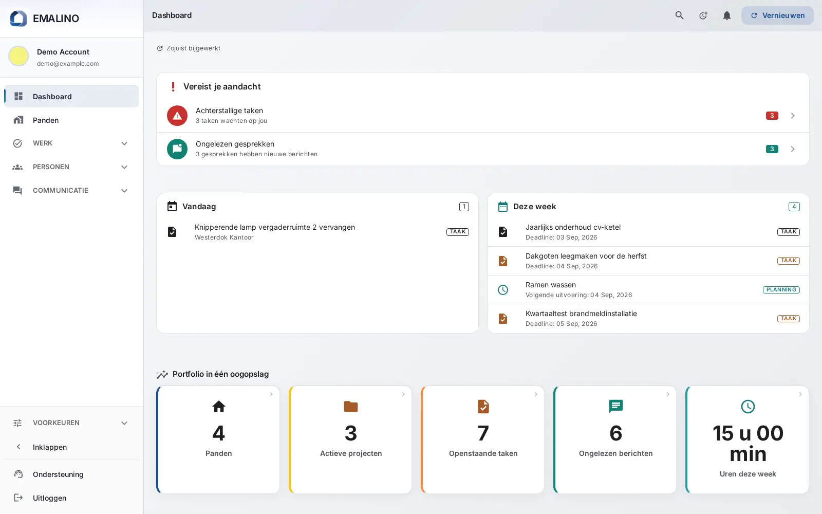The width and height of the screenshot is (822, 514).
Task: Open the Kwartaaltest brandmeldinstallatie task
Action: (648, 318)
